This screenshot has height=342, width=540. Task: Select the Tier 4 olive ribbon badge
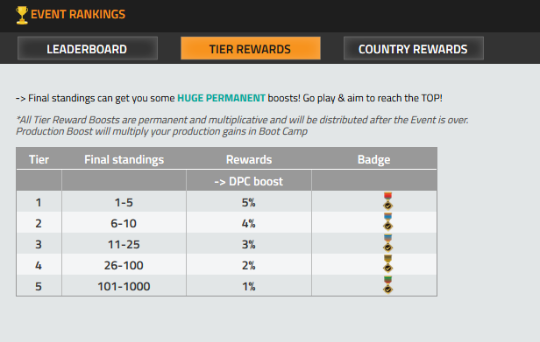(387, 263)
